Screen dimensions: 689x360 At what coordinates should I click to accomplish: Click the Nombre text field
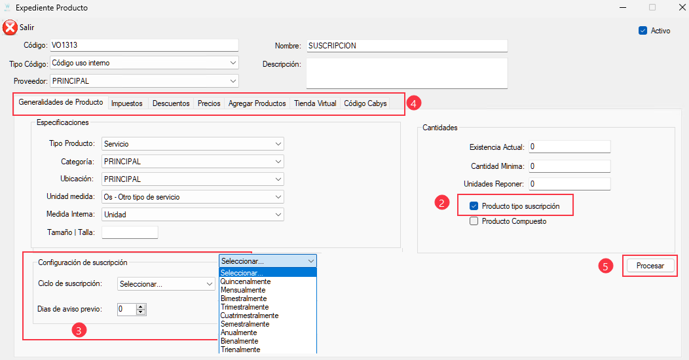406,46
